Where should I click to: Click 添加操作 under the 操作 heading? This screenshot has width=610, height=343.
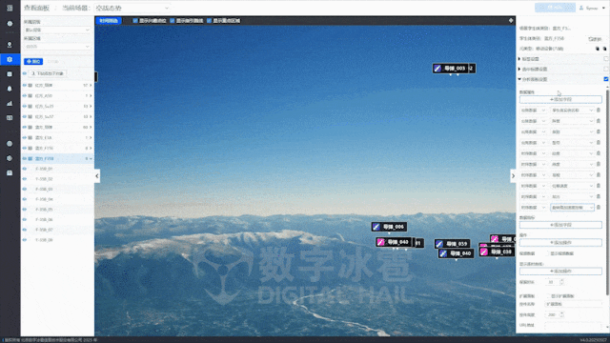(x=560, y=243)
